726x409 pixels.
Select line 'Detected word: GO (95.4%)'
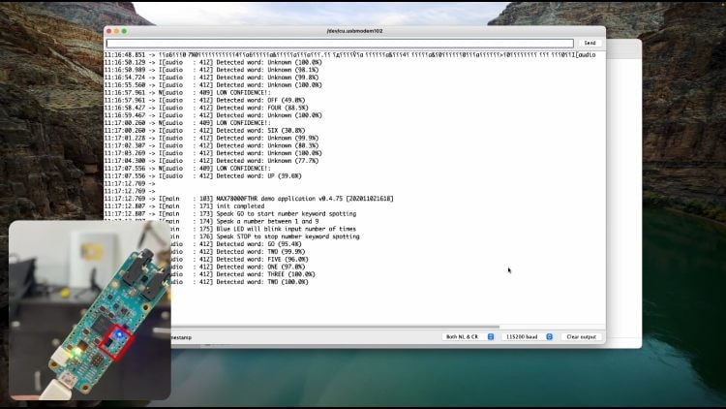point(258,244)
